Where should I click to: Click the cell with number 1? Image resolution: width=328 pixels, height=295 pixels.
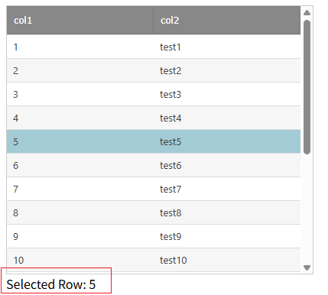(x=80, y=47)
